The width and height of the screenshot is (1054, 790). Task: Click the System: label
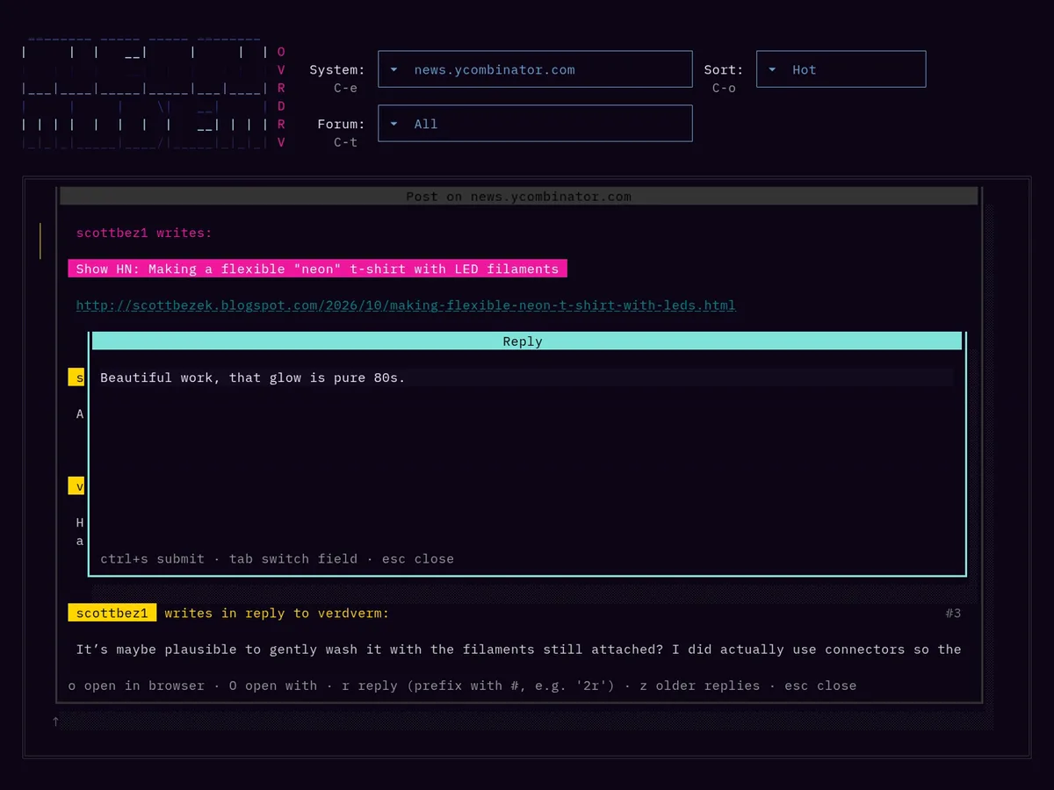tap(337, 69)
